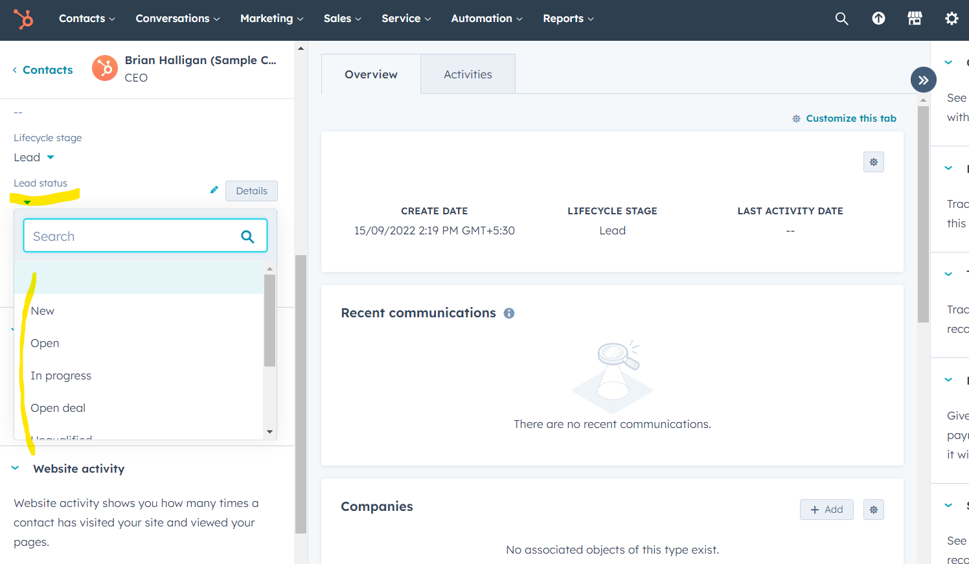
Task: Click the HubSpot sprocket logo
Action: click(x=24, y=19)
